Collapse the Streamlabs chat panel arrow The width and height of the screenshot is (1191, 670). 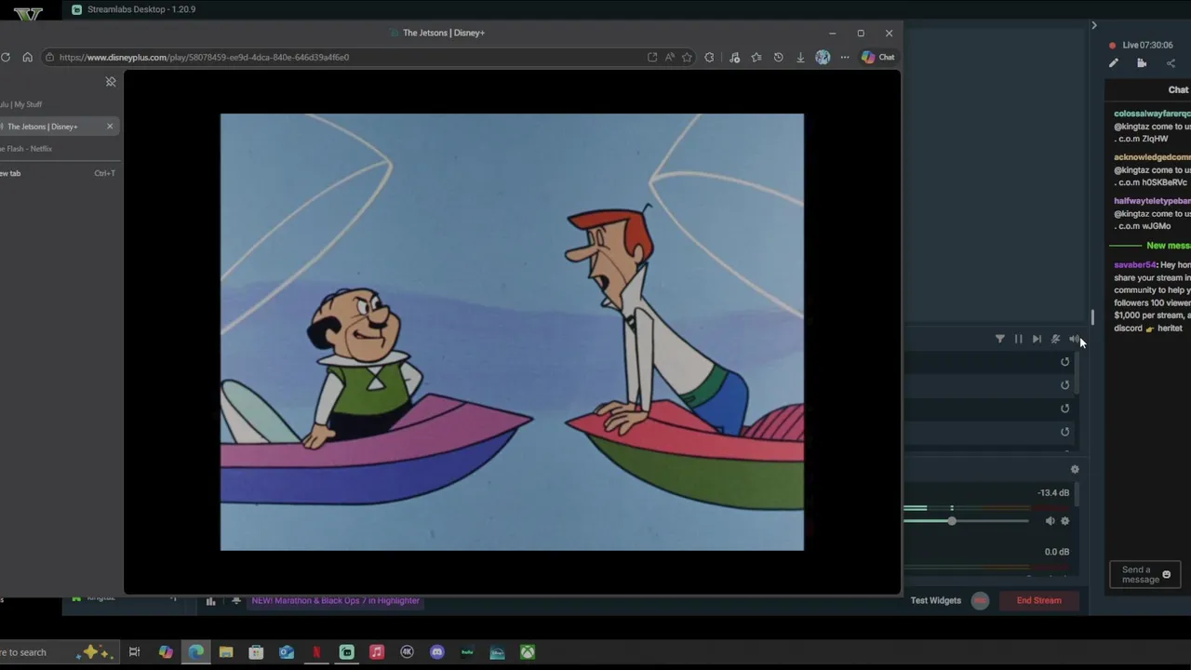tap(1094, 25)
